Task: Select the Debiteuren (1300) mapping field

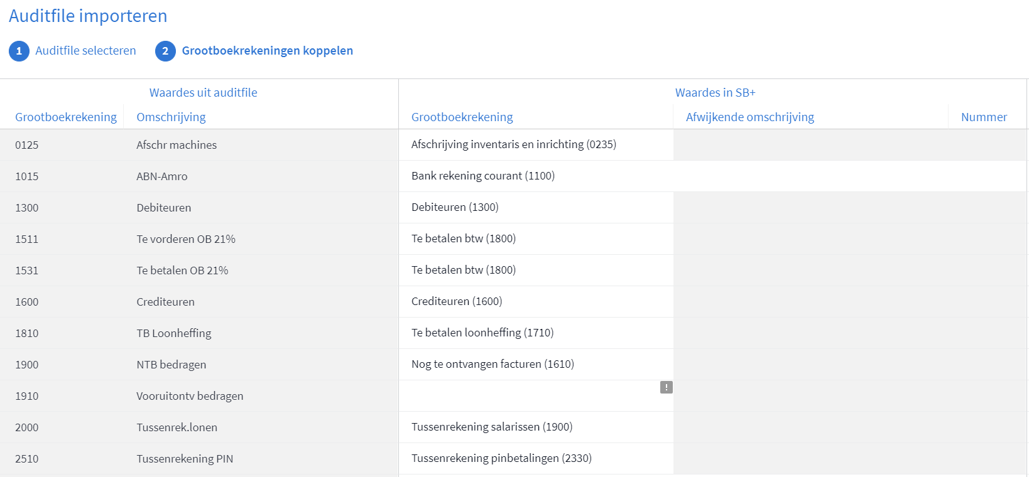Action: point(536,207)
